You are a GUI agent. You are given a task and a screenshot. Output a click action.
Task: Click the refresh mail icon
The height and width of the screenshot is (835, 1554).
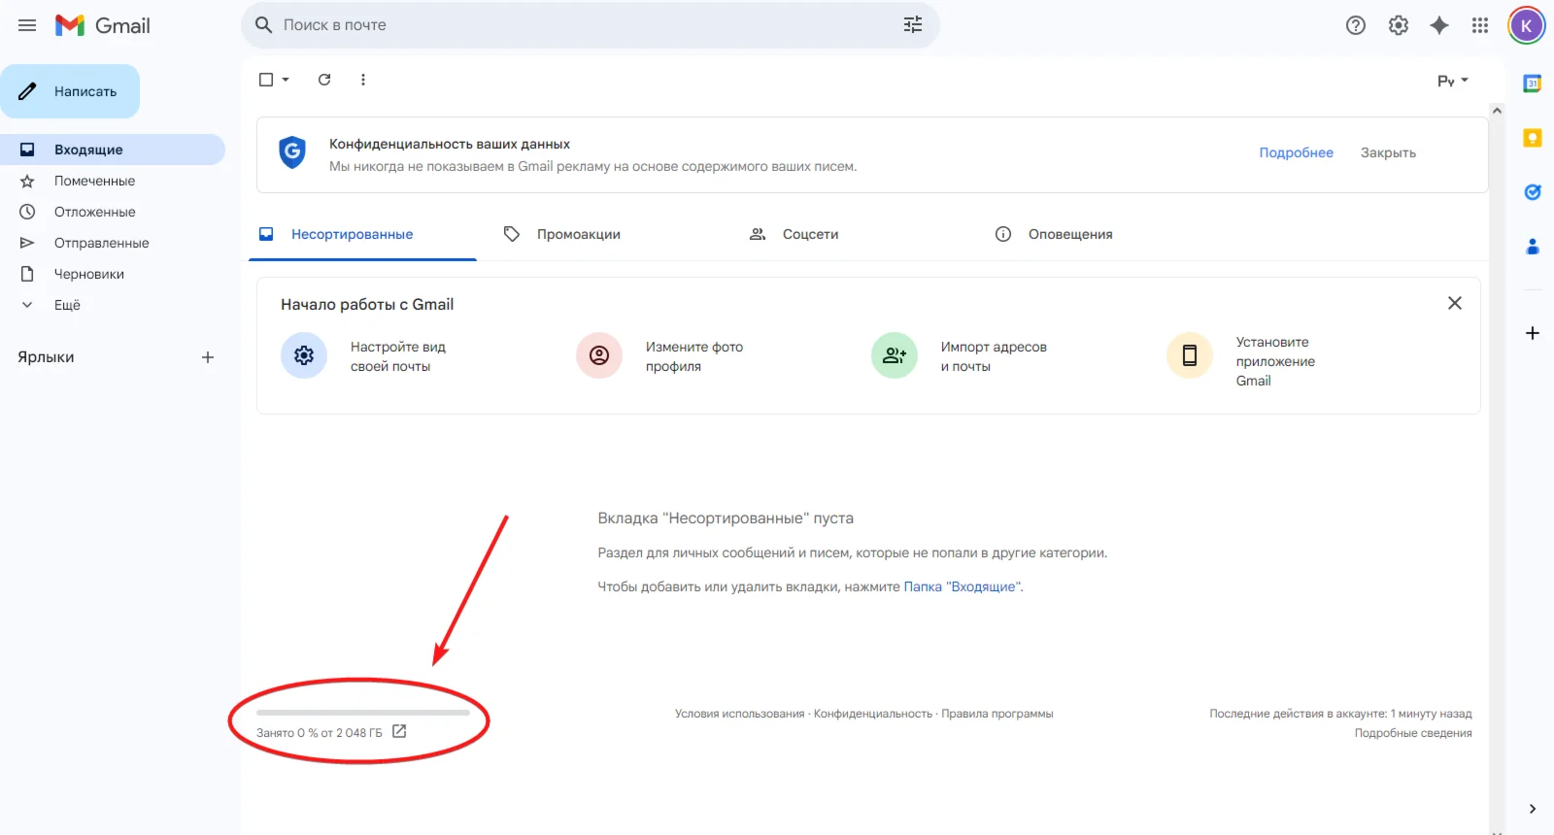(x=324, y=80)
